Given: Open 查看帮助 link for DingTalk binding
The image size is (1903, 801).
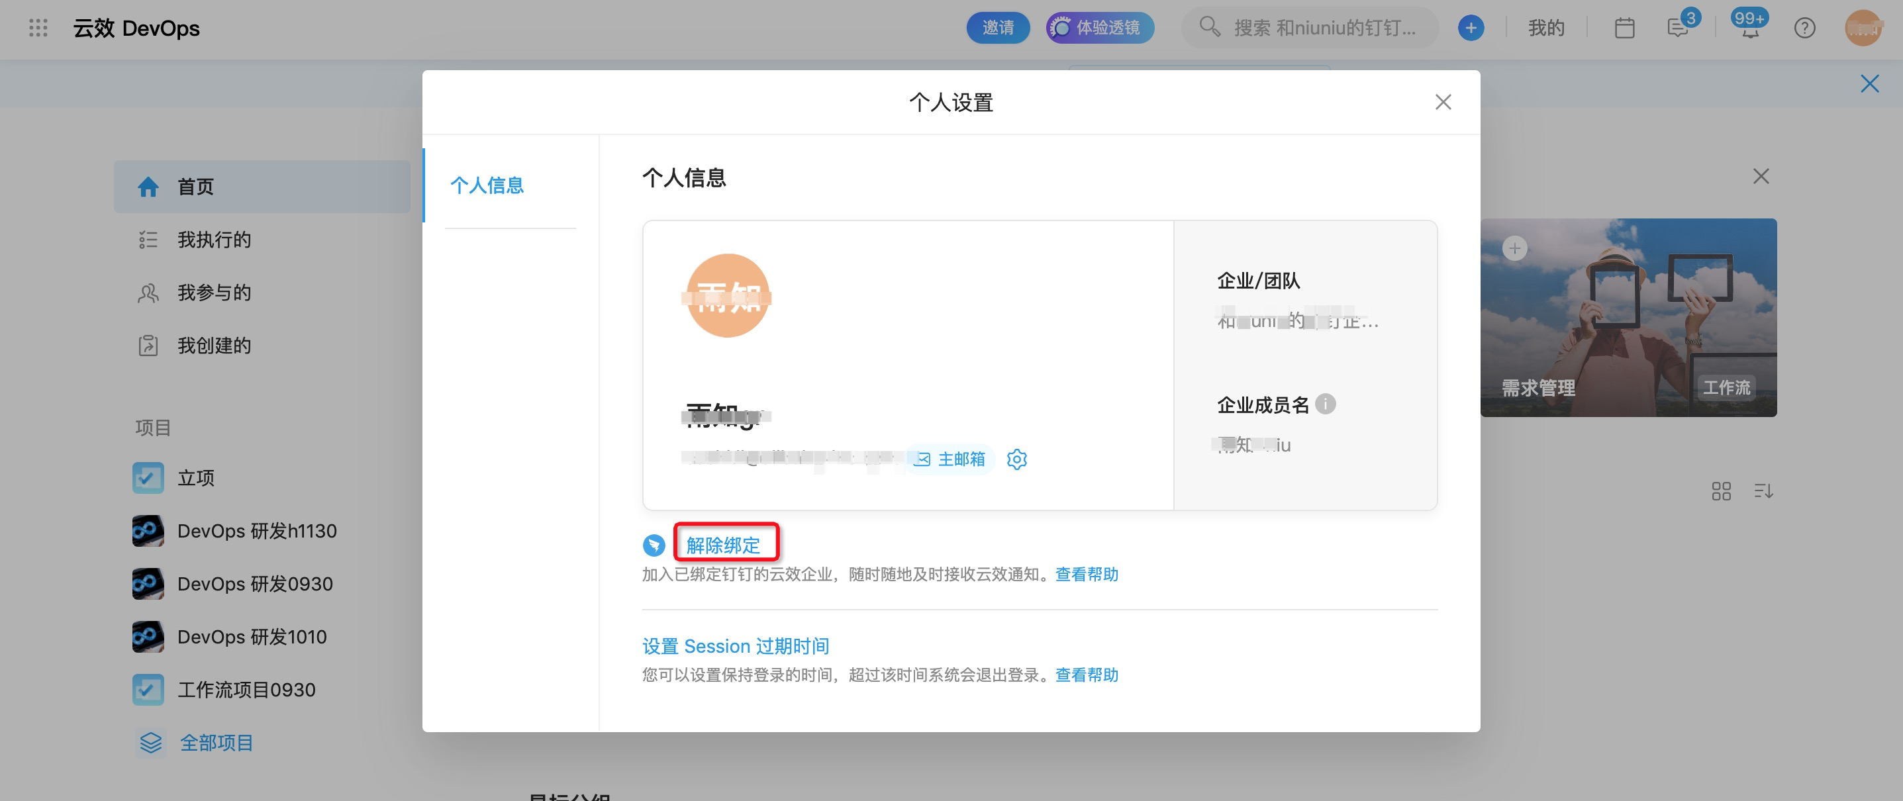Looking at the screenshot, I should click(1087, 575).
